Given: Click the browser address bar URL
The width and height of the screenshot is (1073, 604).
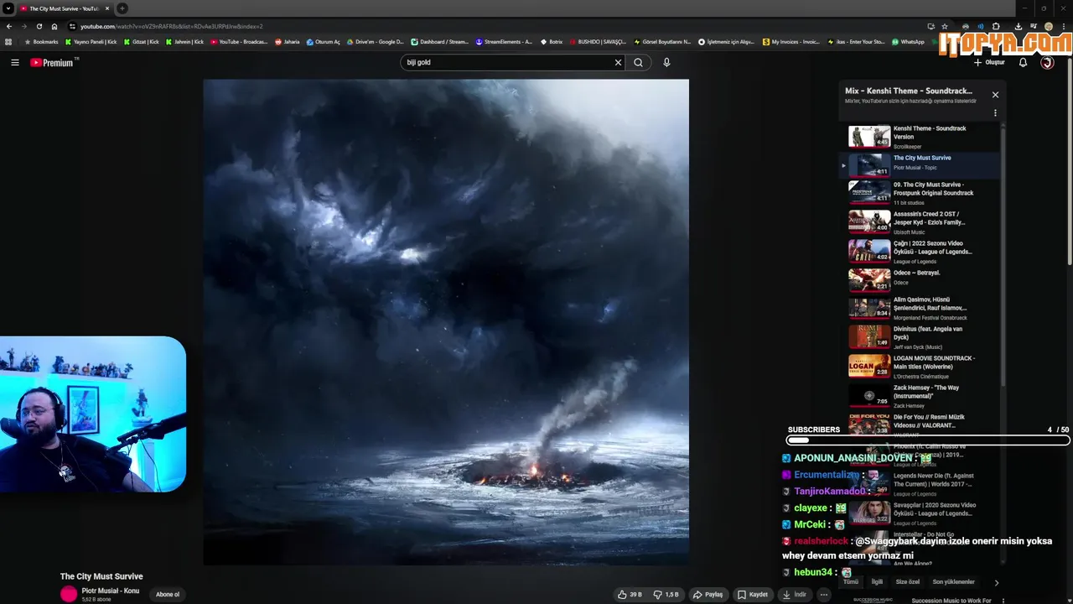Looking at the screenshot, I should (172, 26).
